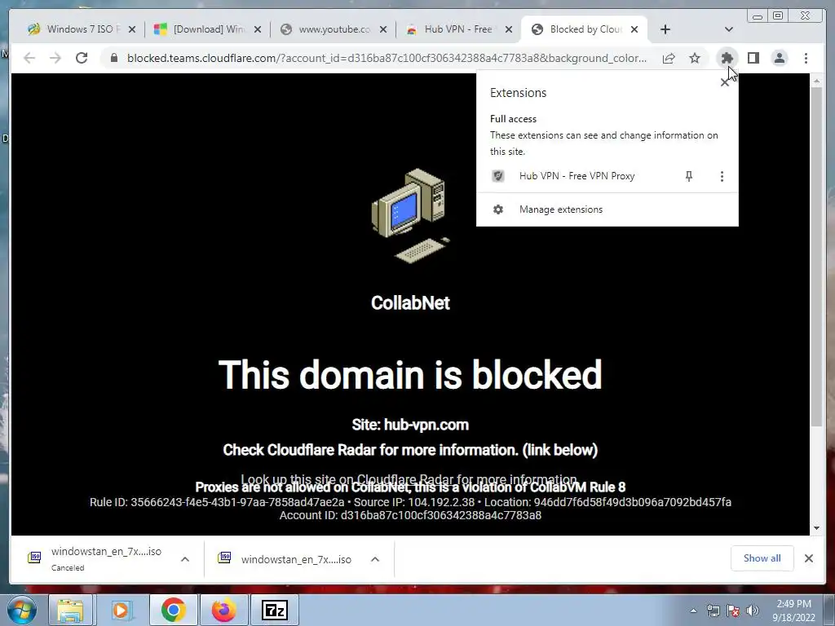Image resolution: width=835 pixels, height=626 pixels.
Task: Click the address bar URL
Action: tap(387, 58)
